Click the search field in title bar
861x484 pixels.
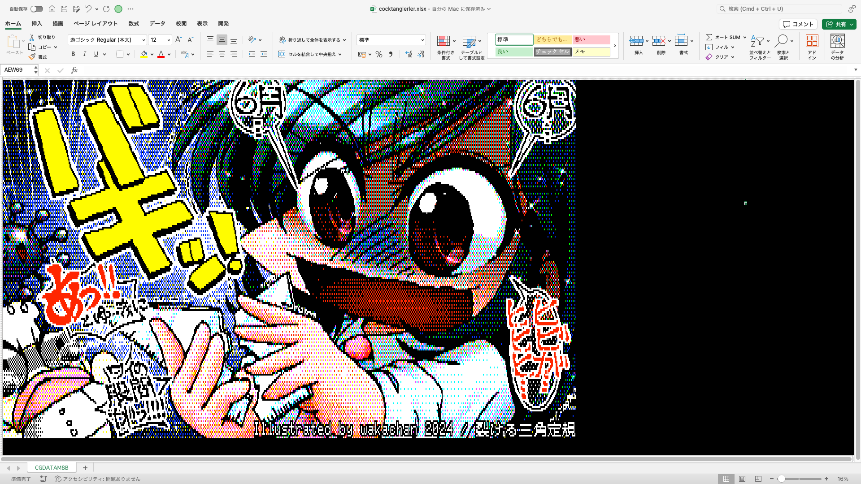pos(778,9)
